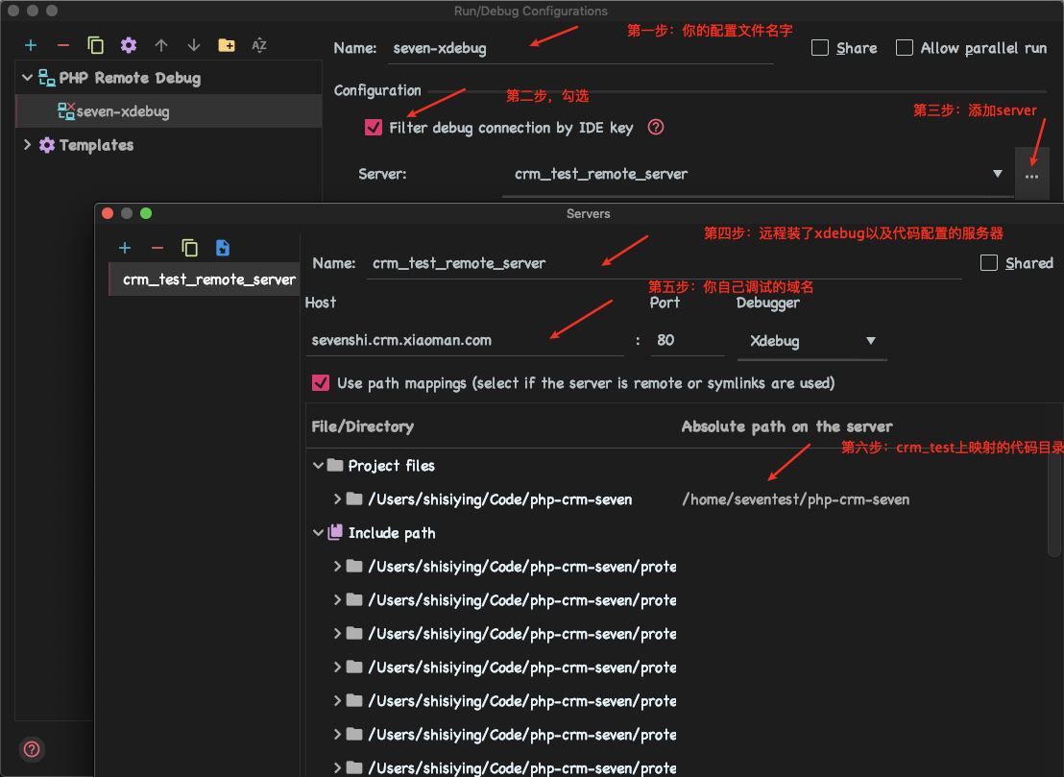Copy configuration in Run/Debug toolbar
This screenshot has height=777, width=1064.
coord(96,45)
